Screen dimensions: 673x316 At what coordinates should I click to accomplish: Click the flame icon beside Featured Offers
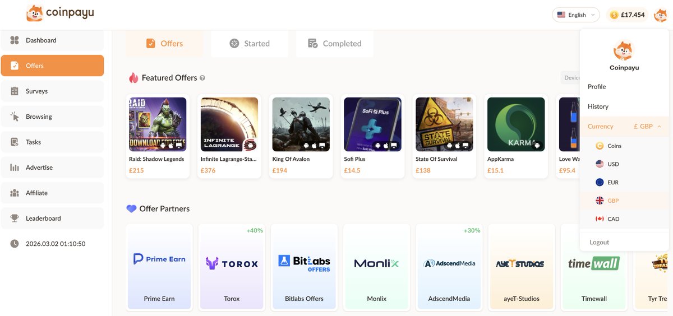coord(133,78)
